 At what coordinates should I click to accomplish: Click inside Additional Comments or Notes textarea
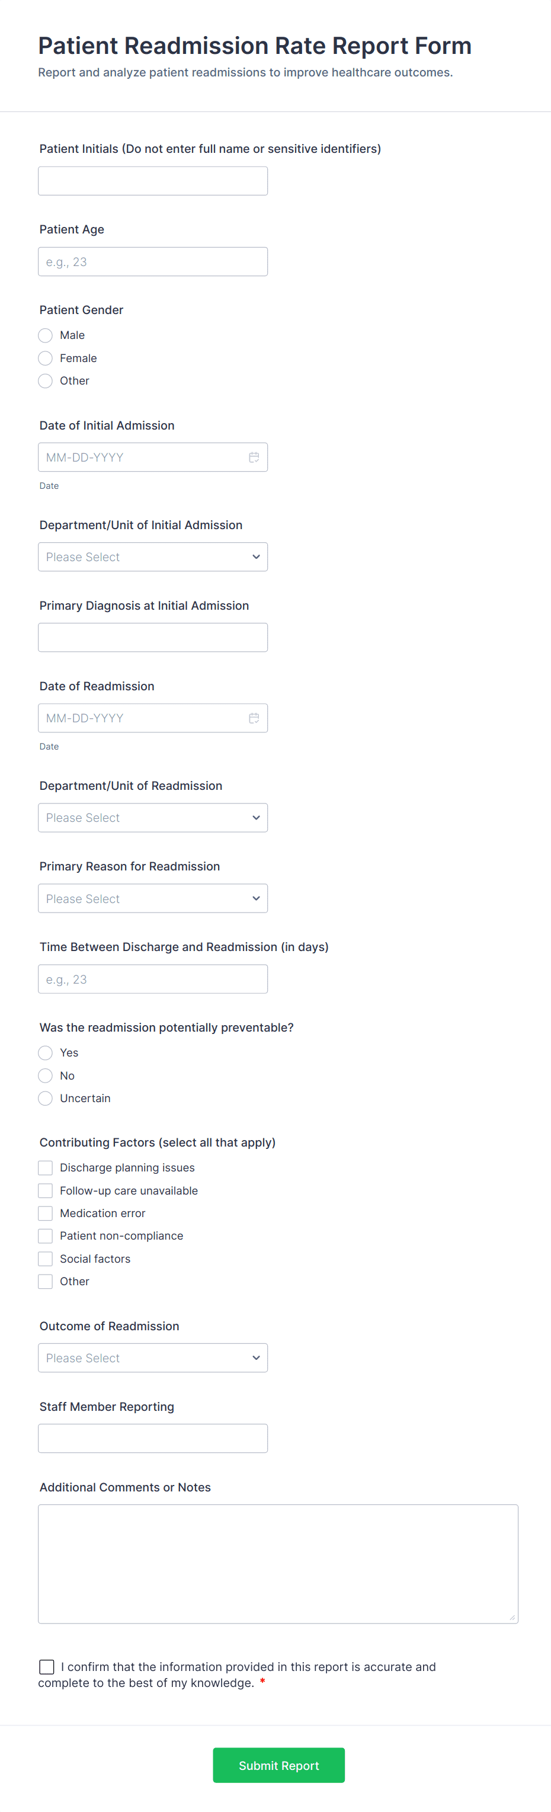point(278,1564)
